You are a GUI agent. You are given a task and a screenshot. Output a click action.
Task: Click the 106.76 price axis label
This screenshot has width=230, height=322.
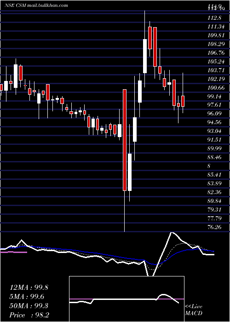pyautogui.click(x=216, y=53)
